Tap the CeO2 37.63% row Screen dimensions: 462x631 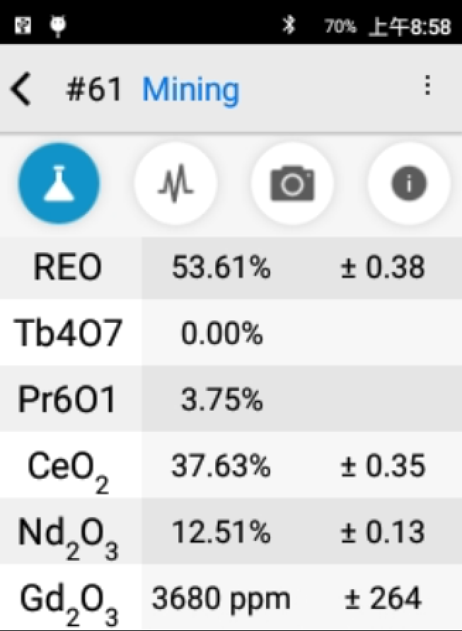tap(231, 465)
